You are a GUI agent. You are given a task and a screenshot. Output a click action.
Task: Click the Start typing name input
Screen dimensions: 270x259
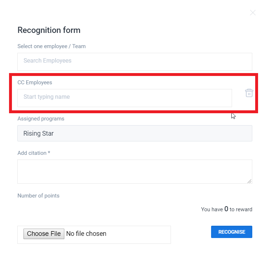124,97
